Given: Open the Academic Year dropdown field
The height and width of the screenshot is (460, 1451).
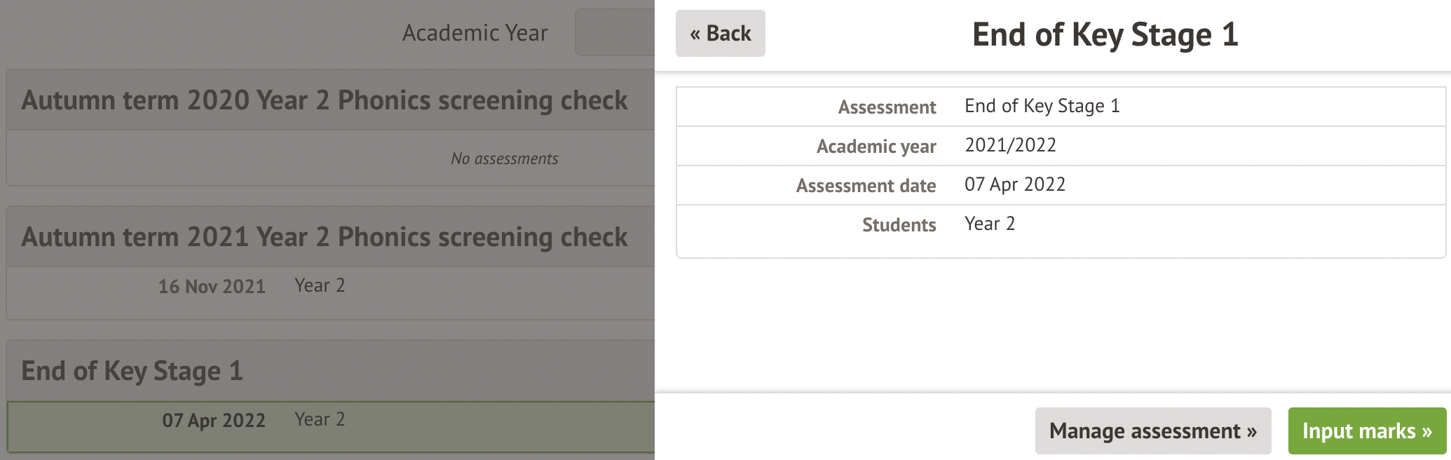Looking at the screenshot, I should tap(614, 32).
